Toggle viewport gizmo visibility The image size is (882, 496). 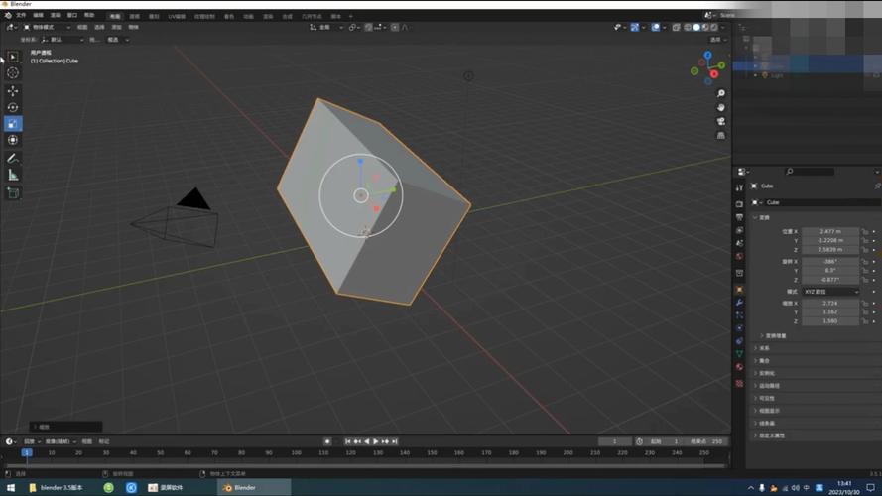[x=635, y=27]
